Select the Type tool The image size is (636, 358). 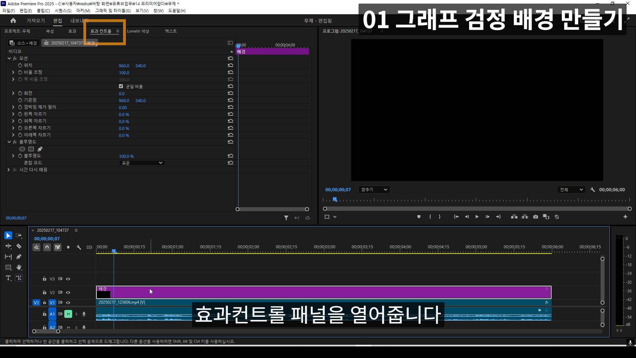click(x=8, y=278)
